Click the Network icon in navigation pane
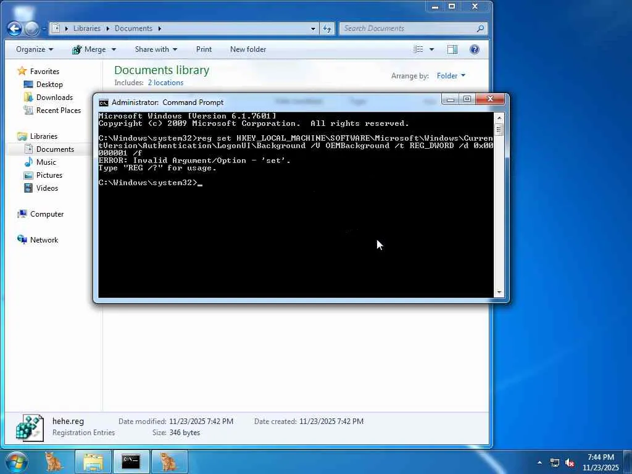 click(22, 239)
